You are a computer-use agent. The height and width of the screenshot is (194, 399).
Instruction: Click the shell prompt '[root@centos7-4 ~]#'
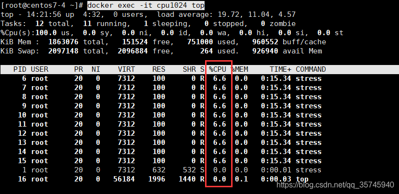pos(42,5)
